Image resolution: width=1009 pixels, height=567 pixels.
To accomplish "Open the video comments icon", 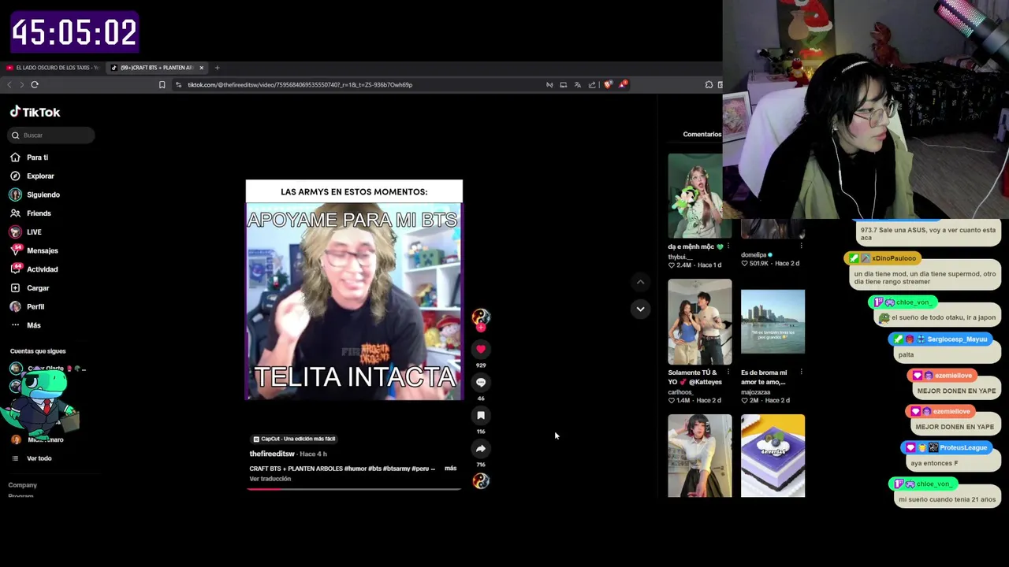I will (481, 382).
